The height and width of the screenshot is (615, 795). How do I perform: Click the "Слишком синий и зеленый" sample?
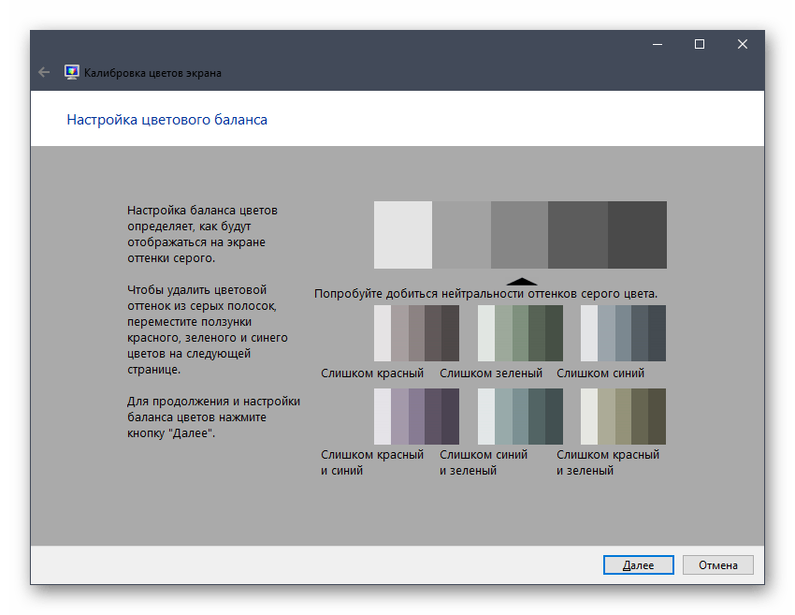[x=520, y=417]
